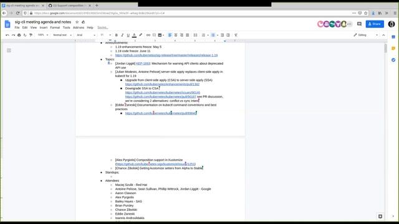This screenshot has width=399, height=224.
Task: Toggle bold formatting
Action: coord(117,35)
